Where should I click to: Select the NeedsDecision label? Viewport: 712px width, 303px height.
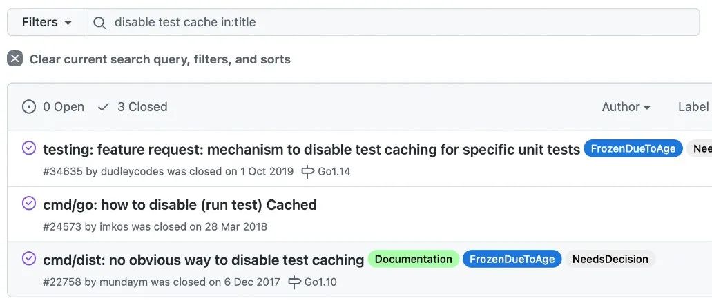[610, 260]
